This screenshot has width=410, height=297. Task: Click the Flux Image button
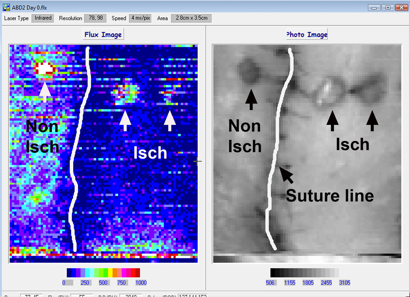pos(103,35)
